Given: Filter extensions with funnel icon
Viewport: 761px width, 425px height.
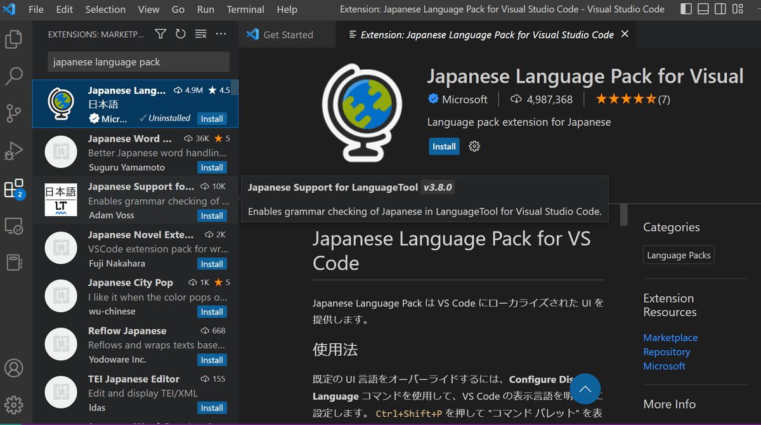Looking at the screenshot, I should tap(161, 34).
